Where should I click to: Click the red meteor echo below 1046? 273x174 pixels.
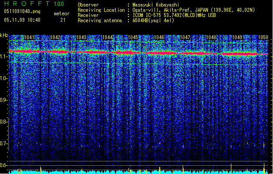coord(160,143)
